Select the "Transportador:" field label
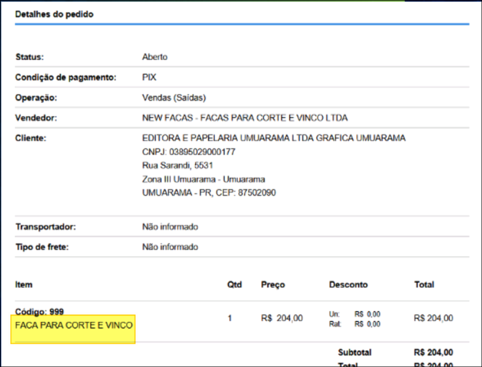This screenshot has width=482, height=367. pos(45,227)
